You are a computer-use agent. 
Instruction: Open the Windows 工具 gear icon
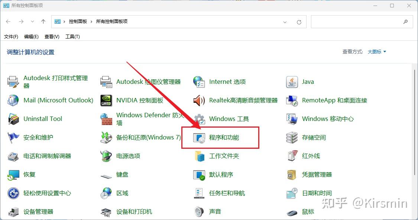pos(199,119)
